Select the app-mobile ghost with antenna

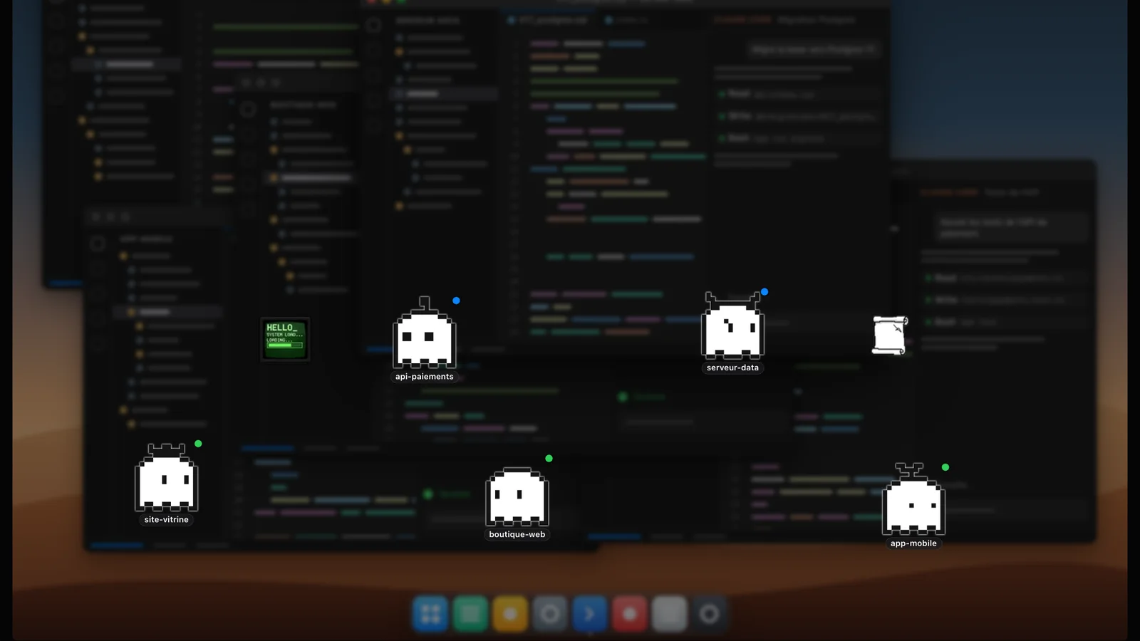click(x=913, y=499)
